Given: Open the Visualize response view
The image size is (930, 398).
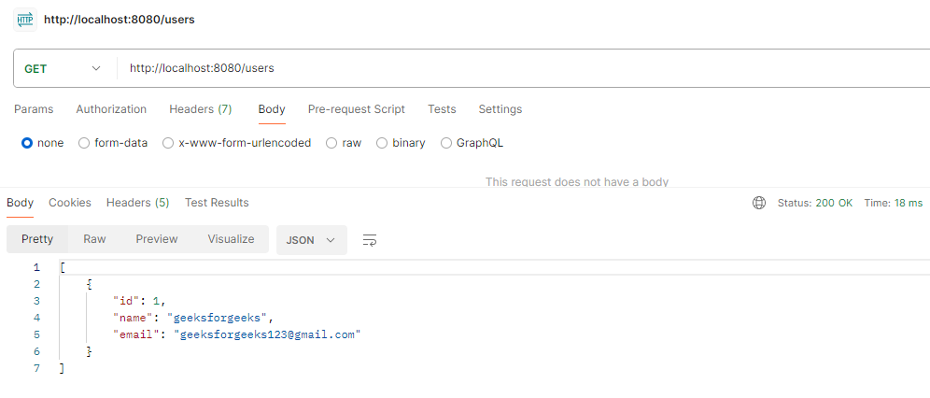Looking at the screenshot, I should tap(231, 239).
